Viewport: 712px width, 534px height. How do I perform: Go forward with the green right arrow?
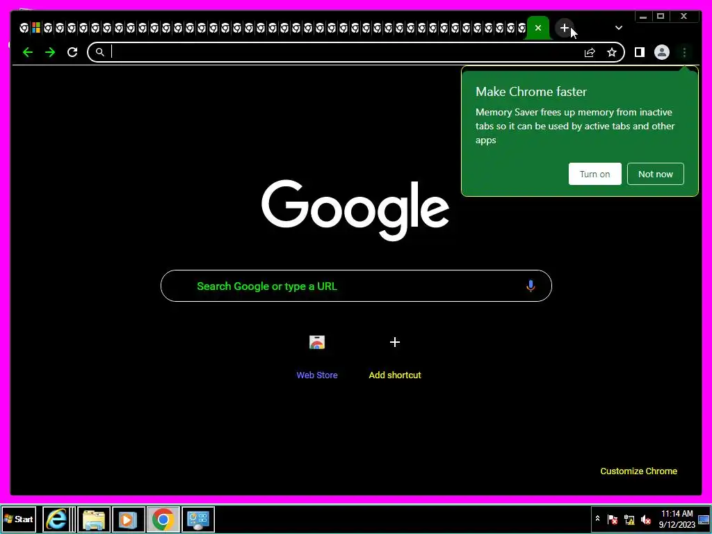tap(50, 52)
